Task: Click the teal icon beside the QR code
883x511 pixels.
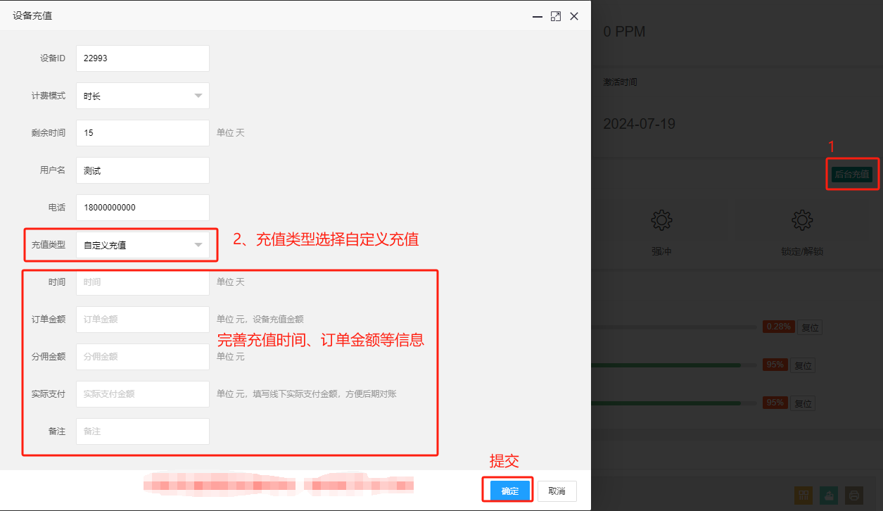Action: pyautogui.click(x=829, y=495)
